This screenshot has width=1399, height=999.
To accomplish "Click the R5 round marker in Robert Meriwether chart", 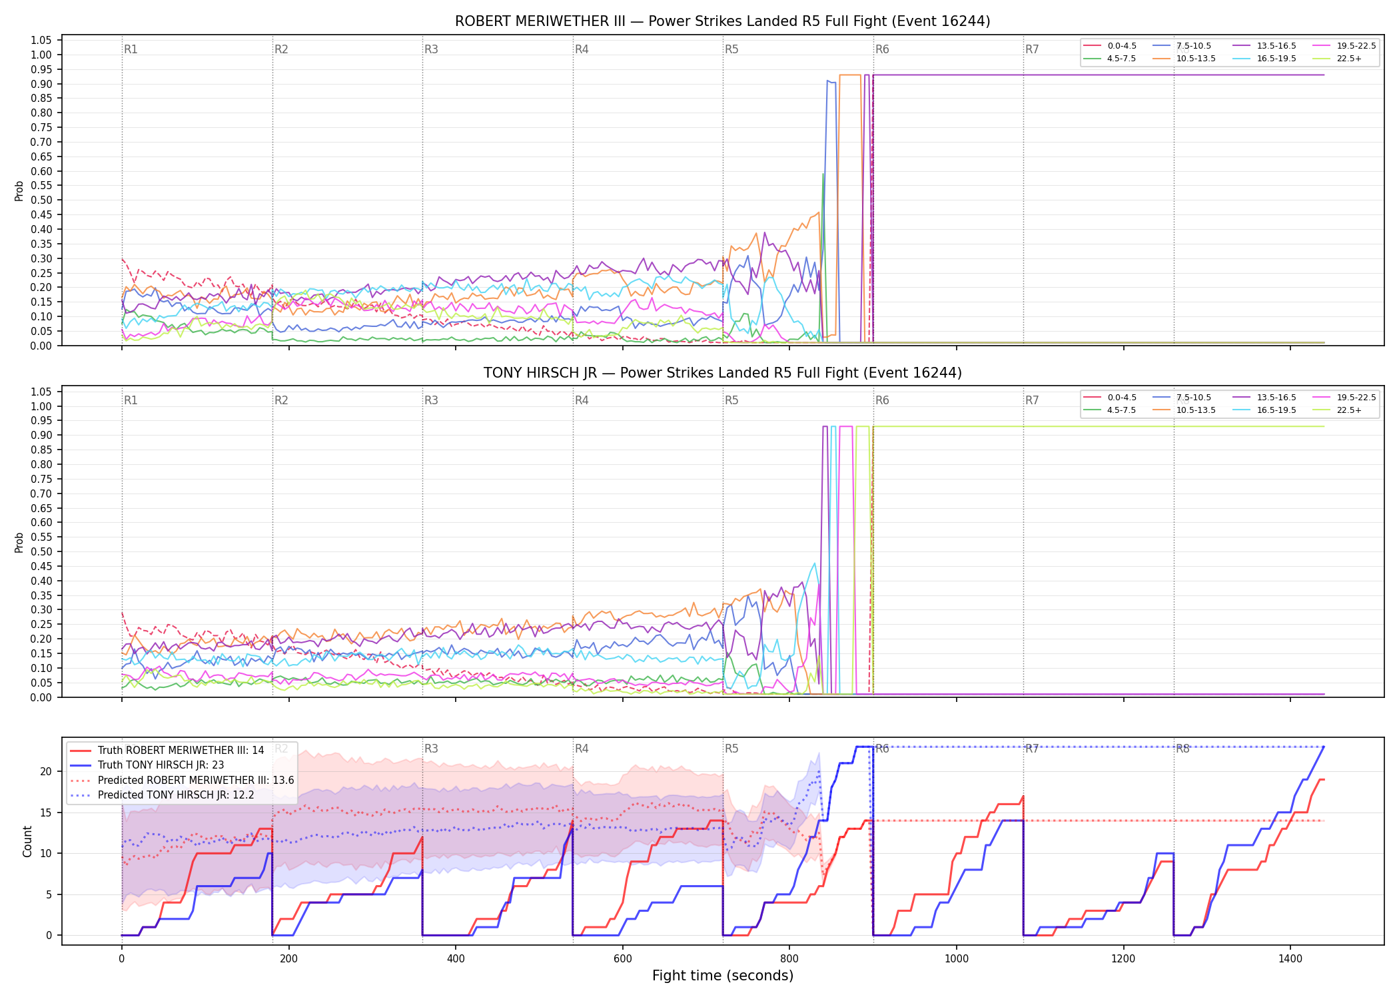I will click(731, 49).
